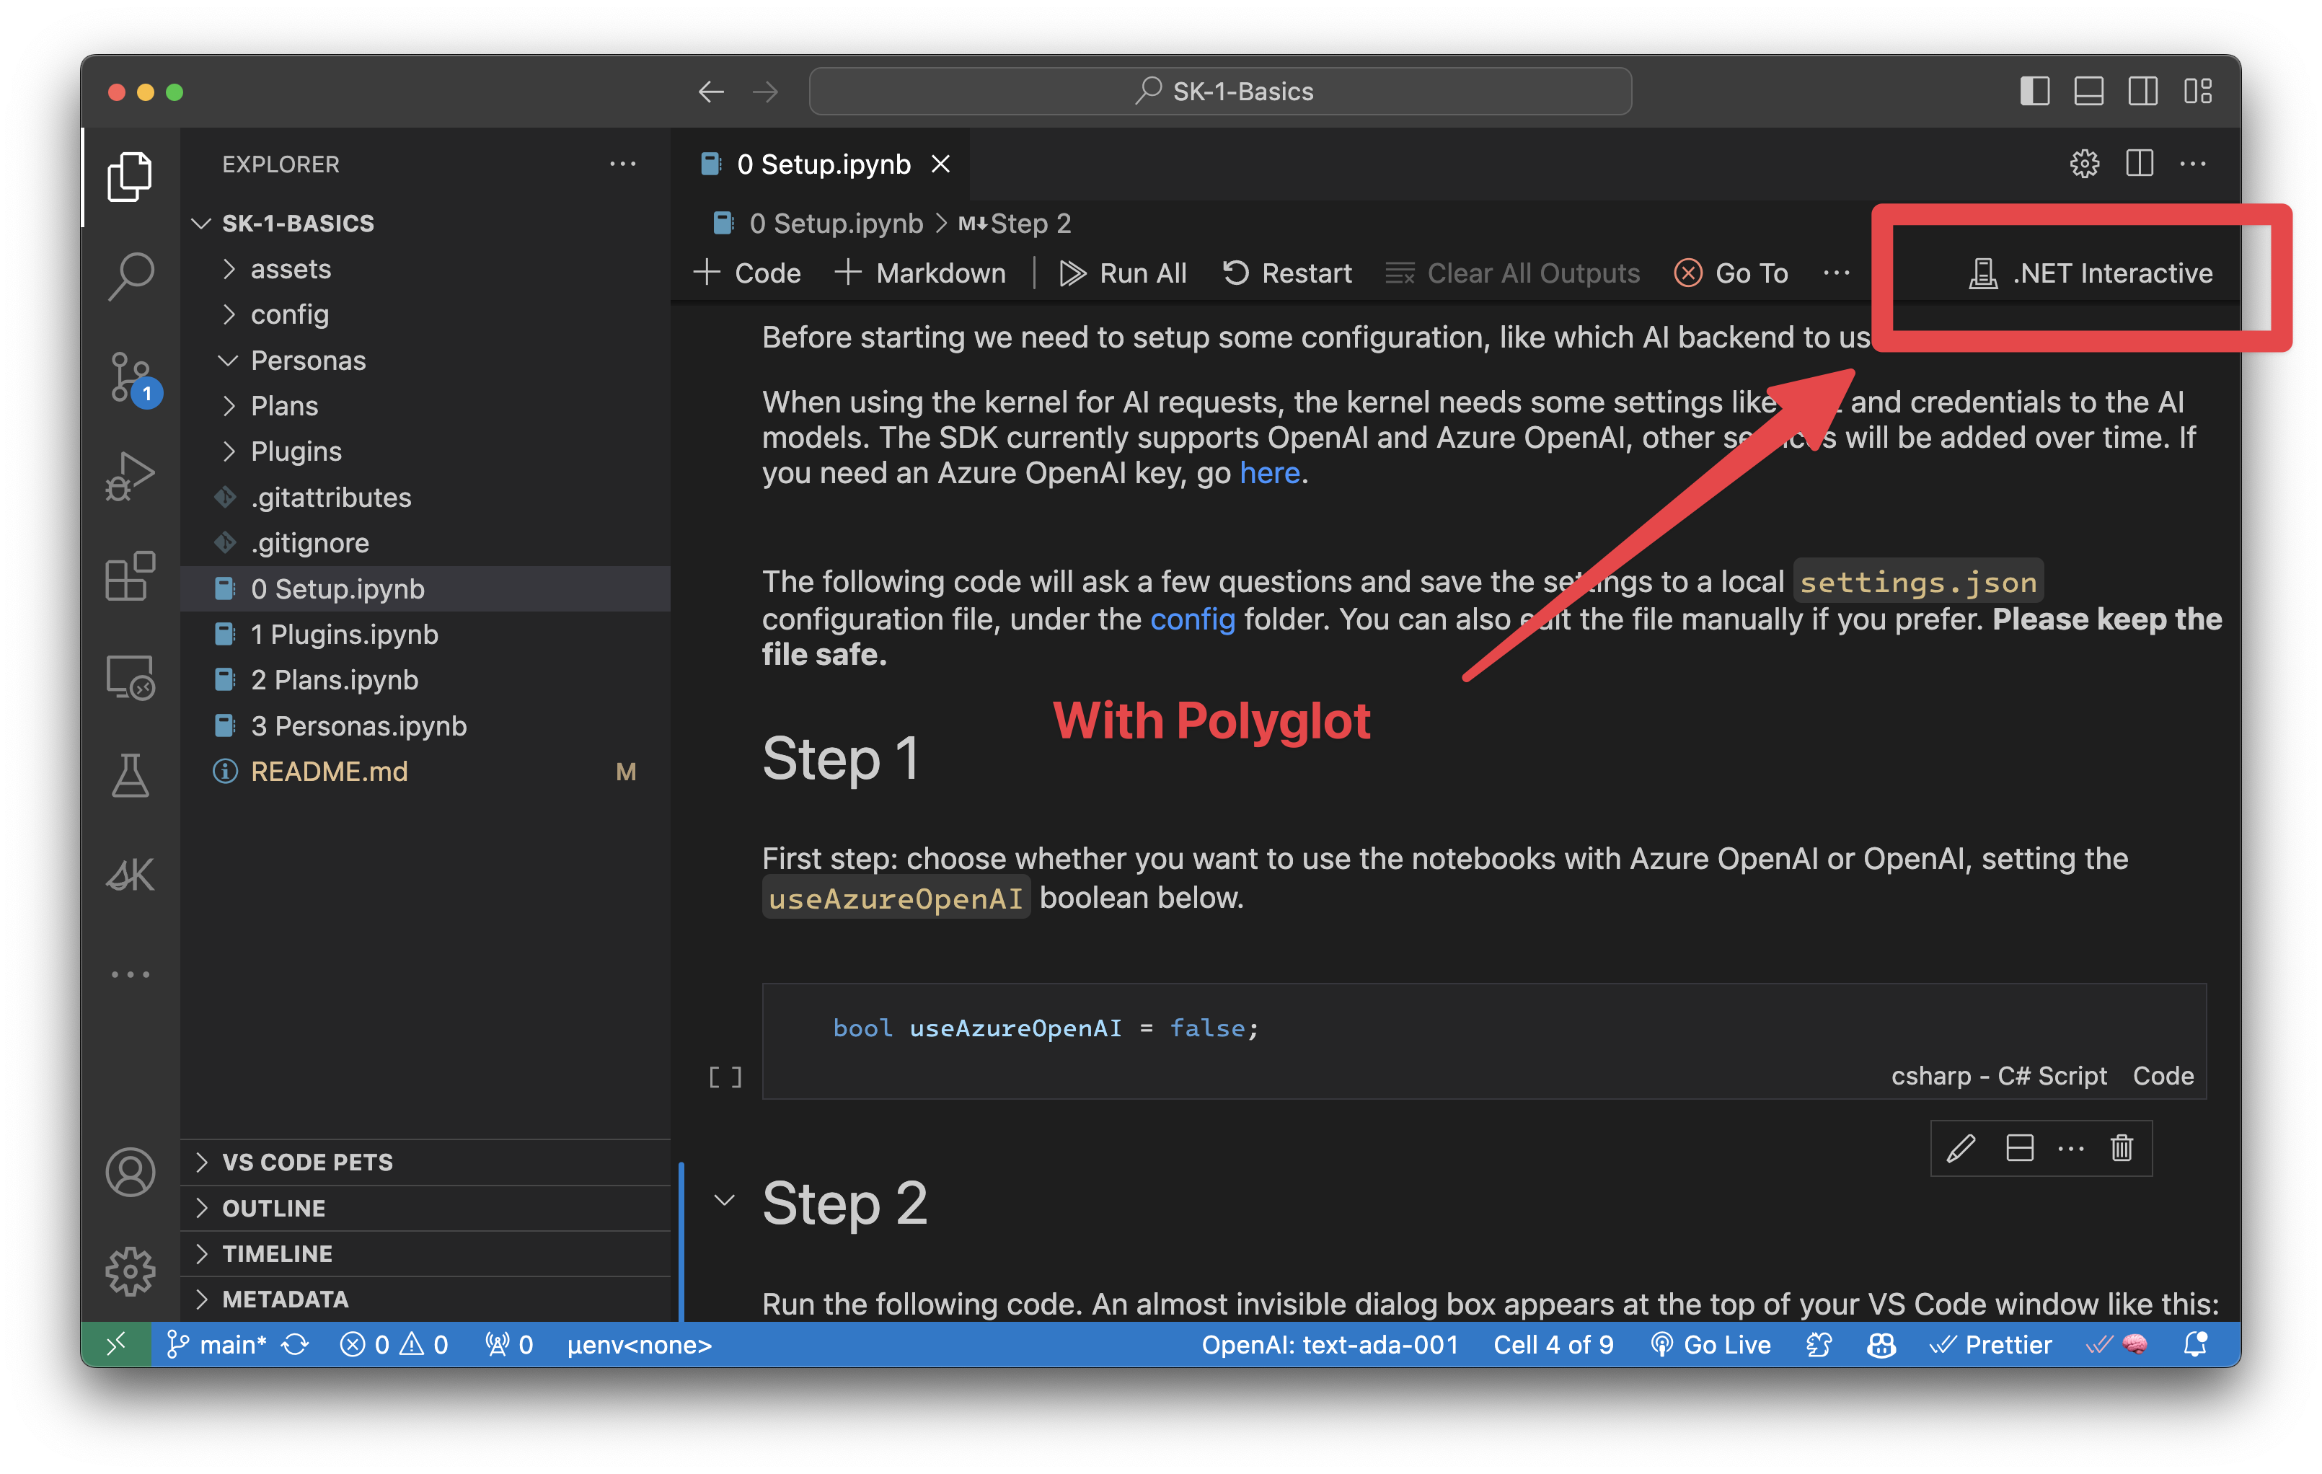Restart the notebook kernel
Viewport: 2322px width, 1474px height.
click(1286, 273)
